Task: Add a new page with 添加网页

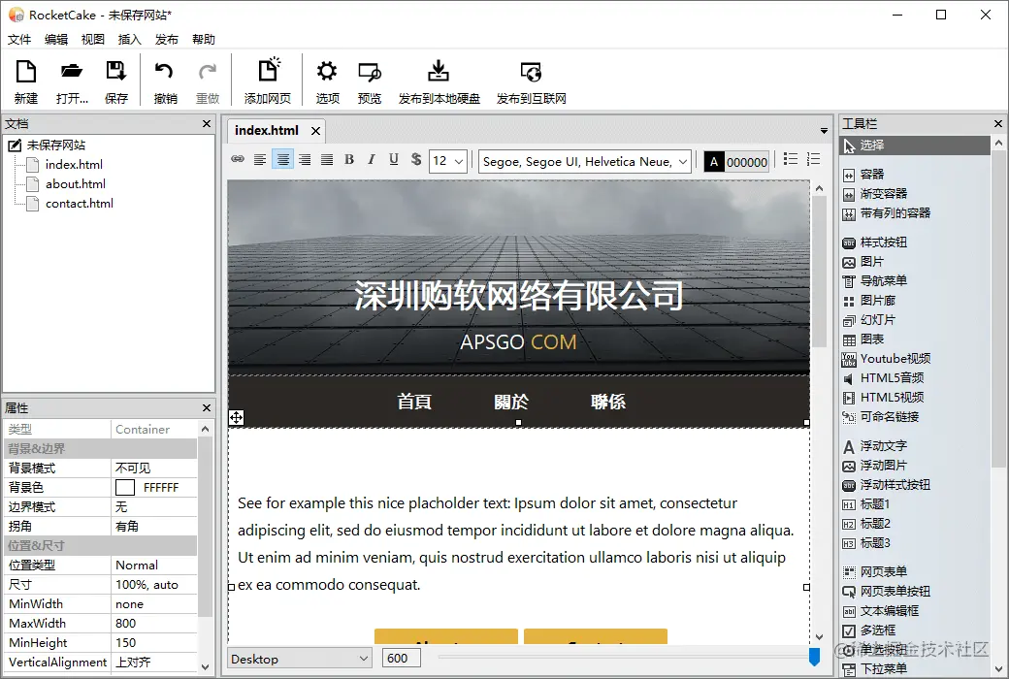Action: [x=267, y=81]
